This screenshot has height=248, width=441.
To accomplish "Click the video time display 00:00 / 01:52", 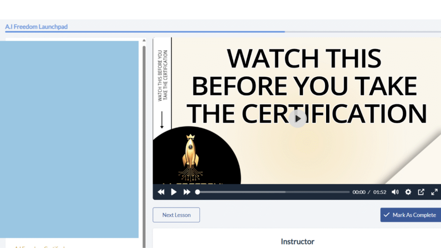I will coord(369,192).
